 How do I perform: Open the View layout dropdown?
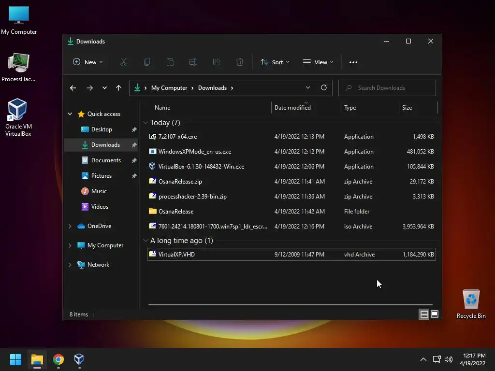[x=318, y=62]
